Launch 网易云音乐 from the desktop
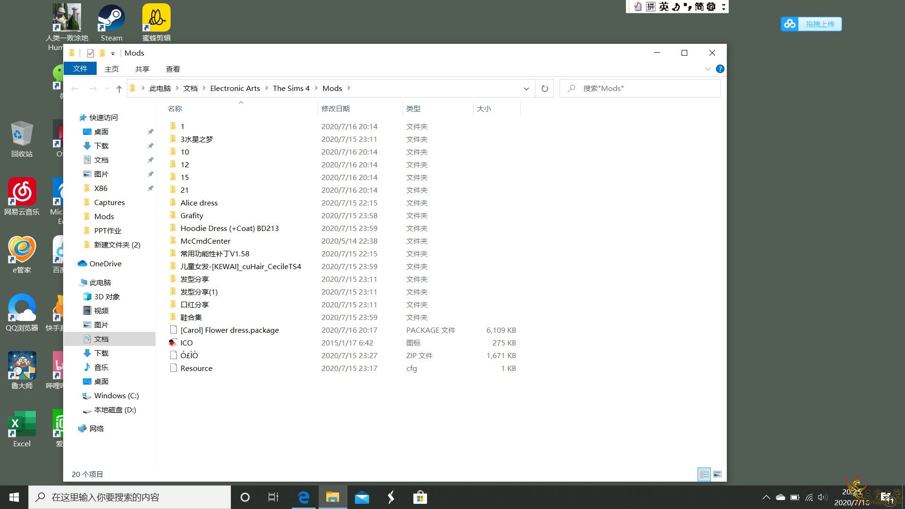905x509 pixels. coord(22,197)
